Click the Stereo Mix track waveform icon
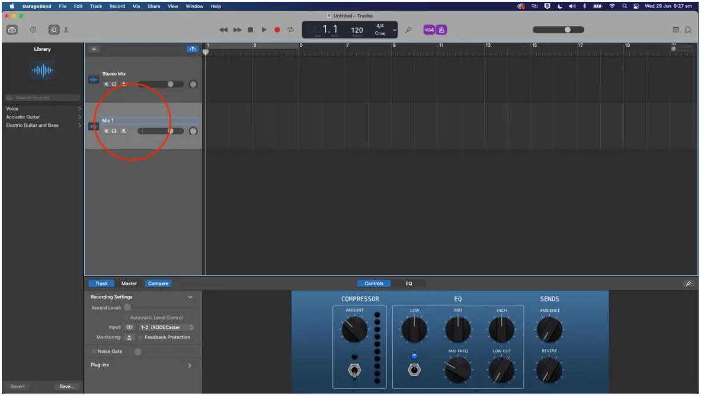The image size is (701, 396). 93,78
